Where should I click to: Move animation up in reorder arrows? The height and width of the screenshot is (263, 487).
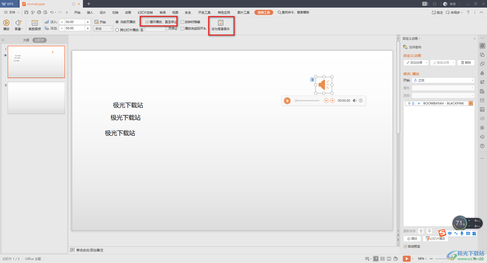[421, 231]
